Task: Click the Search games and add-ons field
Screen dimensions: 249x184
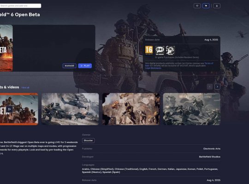Action: (x=20, y=6)
